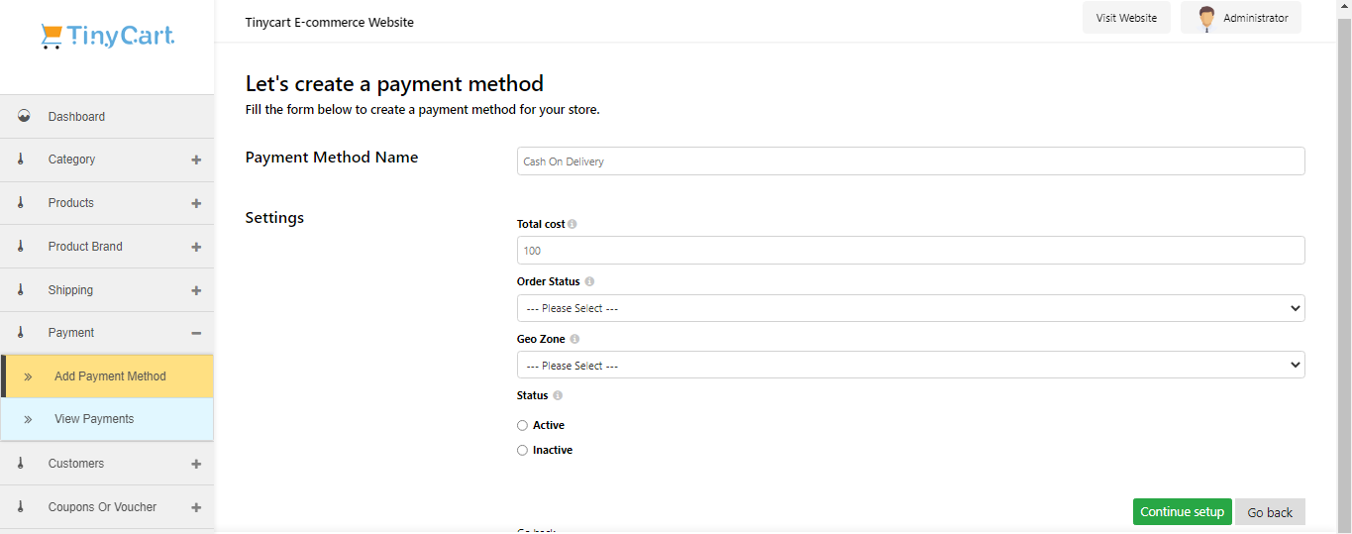The width and height of the screenshot is (1352, 534).
Task: Click the Continue setup button
Action: point(1182,511)
